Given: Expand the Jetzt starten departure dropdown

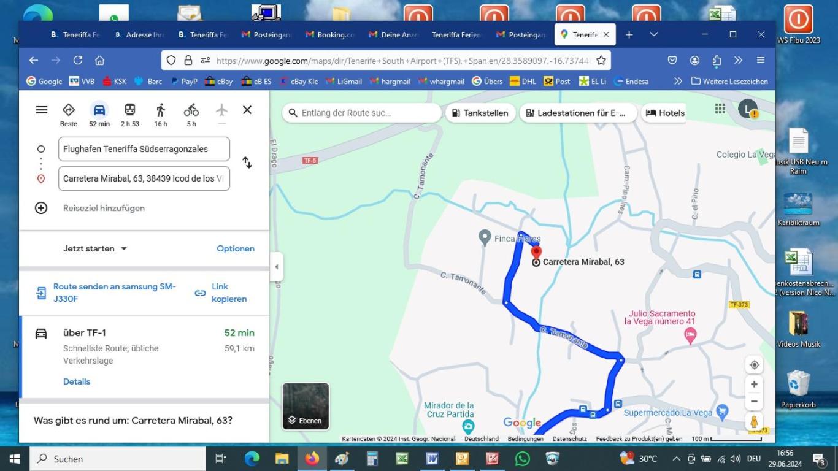Looking at the screenshot, I should tap(95, 248).
